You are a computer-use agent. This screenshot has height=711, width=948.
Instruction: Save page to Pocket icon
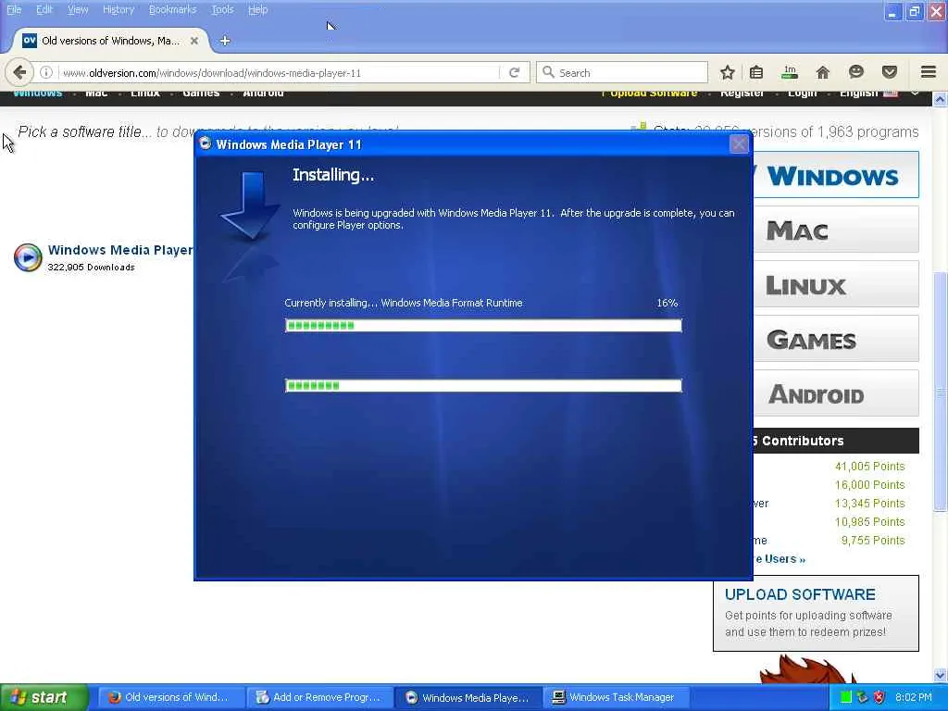tap(890, 72)
